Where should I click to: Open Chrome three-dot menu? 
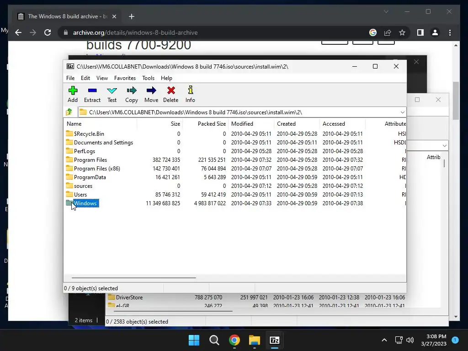click(450, 32)
